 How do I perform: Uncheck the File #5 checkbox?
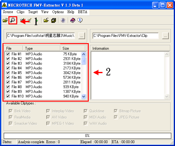point(8,73)
